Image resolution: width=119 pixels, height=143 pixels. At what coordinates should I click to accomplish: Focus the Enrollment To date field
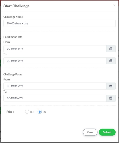(55, 61)
